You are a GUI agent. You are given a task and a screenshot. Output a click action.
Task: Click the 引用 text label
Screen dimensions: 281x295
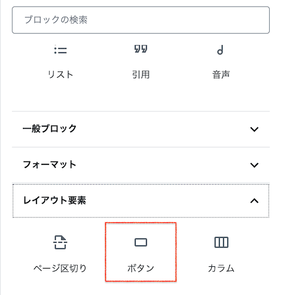140,74
